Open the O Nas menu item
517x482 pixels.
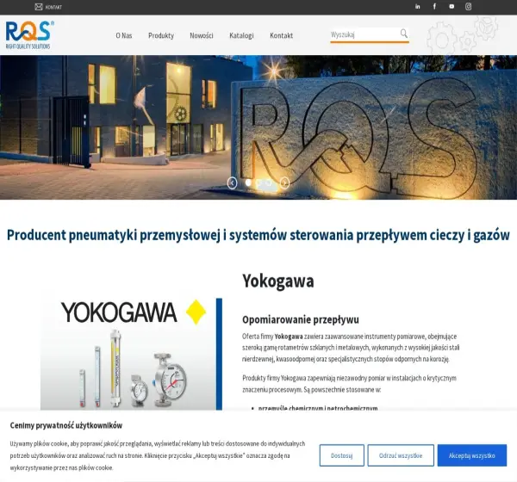coord(124,35)
